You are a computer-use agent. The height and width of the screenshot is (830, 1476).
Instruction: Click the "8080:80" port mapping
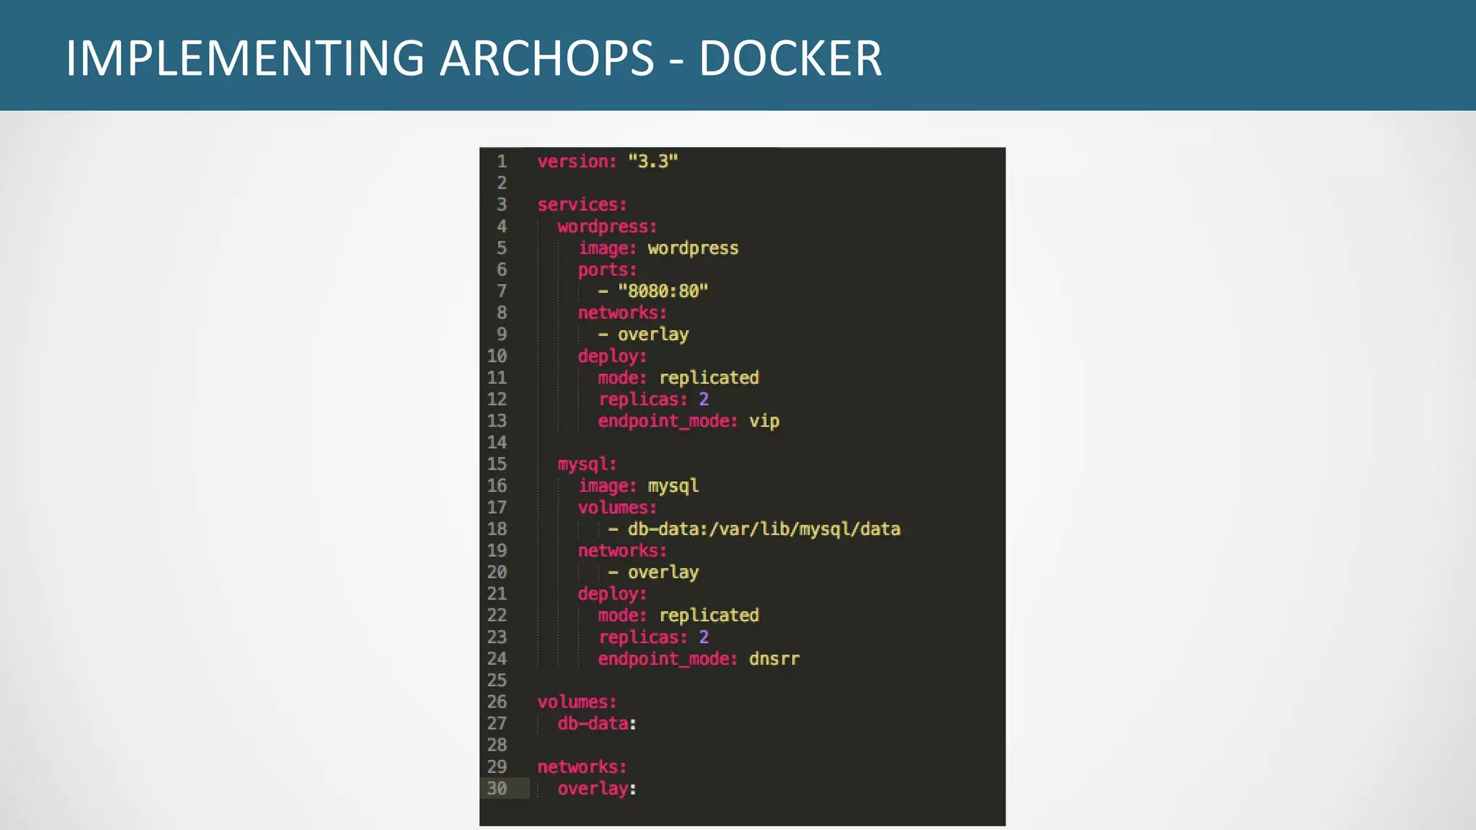pyautogui.click(x=663, y=291)
